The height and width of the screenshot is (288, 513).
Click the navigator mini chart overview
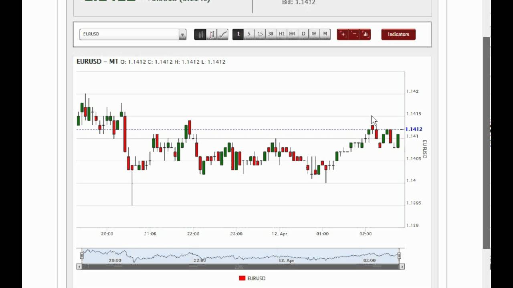240,256
